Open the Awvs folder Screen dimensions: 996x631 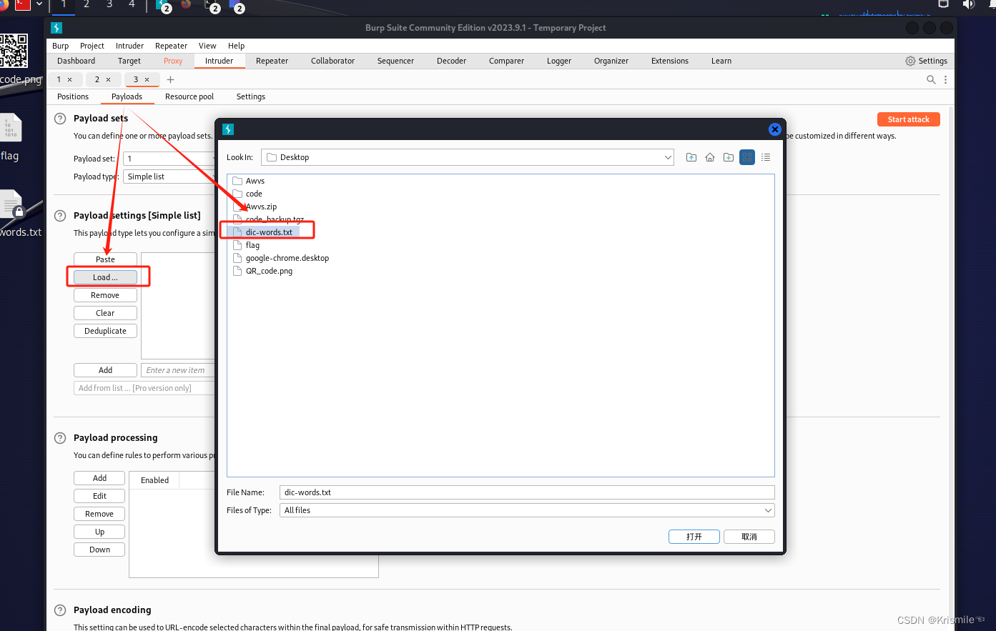point(249,181)
